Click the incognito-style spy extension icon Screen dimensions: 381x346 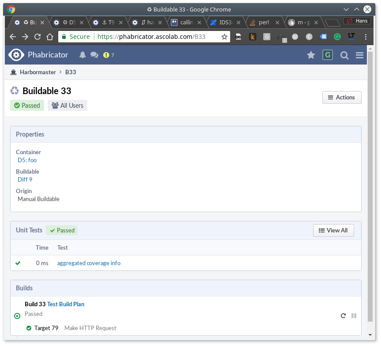click(x=239, y=37)
